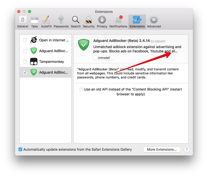This screenshot has height=177, width=208.
Task: Open the Privacy hand icon
Action: point(102,20)
